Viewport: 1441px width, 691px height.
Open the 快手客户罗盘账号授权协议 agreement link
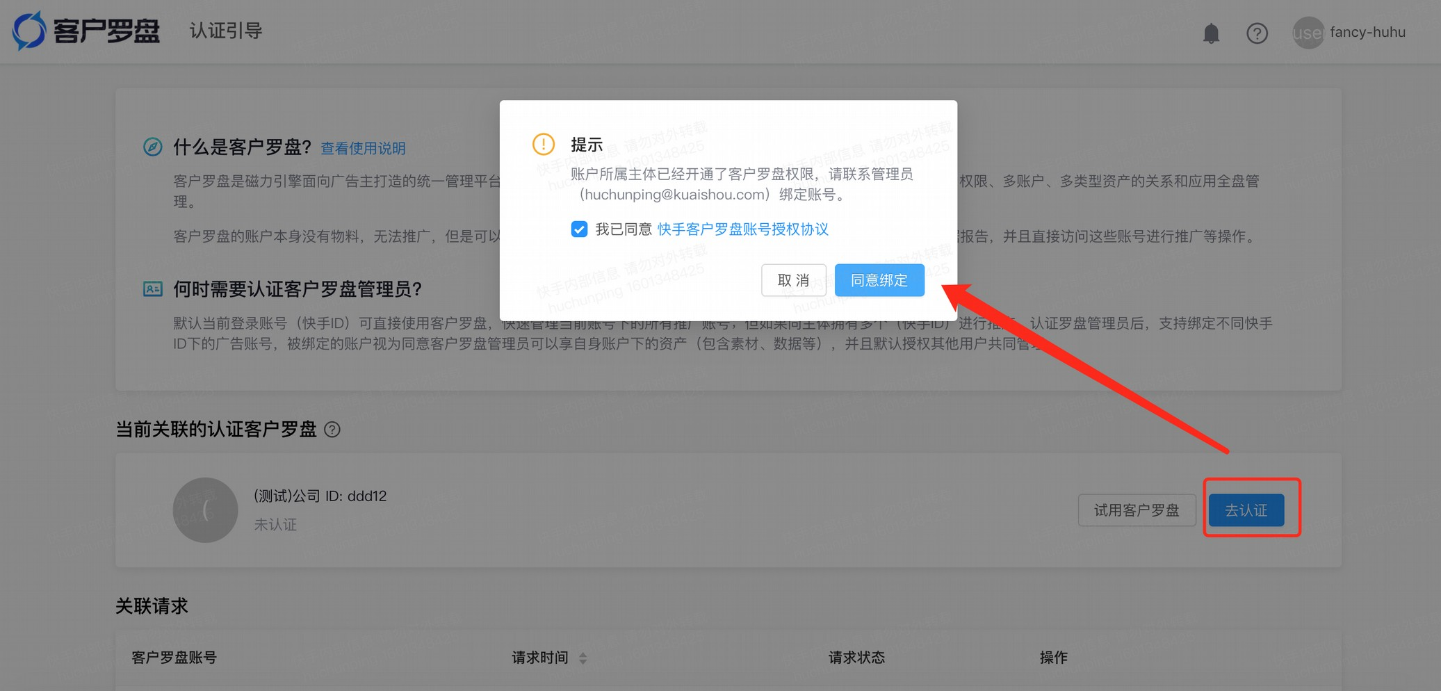pyautogui.click(x=742, y=229)
